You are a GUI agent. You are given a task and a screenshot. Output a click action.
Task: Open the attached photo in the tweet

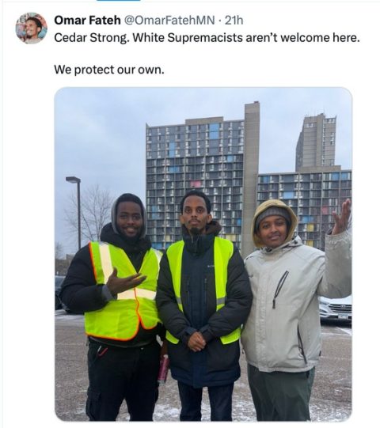click(203, 254)
